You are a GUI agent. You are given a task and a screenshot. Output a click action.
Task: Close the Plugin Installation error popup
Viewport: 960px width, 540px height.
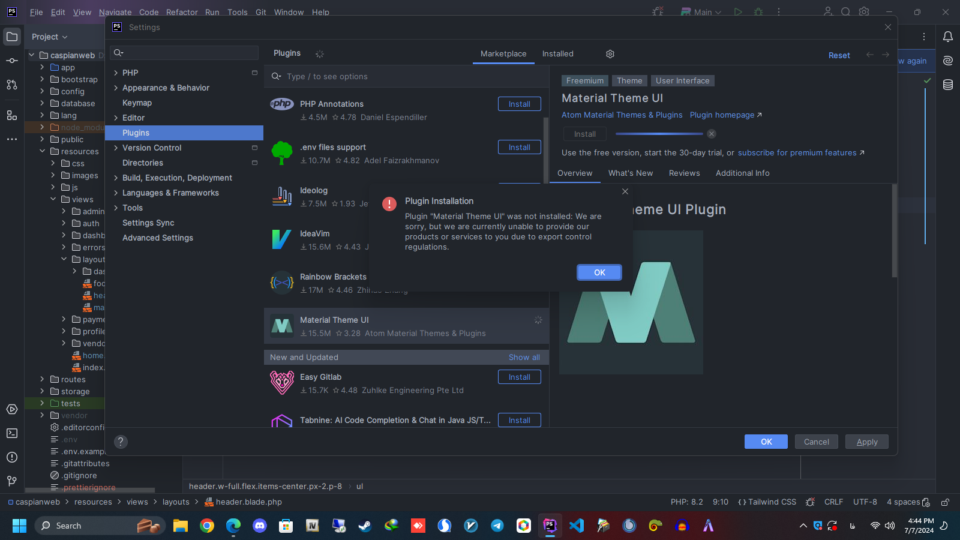pos(625,191)
